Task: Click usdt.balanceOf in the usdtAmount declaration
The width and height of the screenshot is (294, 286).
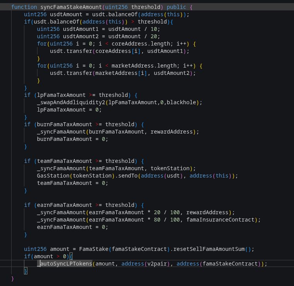Action: [115, 14]
